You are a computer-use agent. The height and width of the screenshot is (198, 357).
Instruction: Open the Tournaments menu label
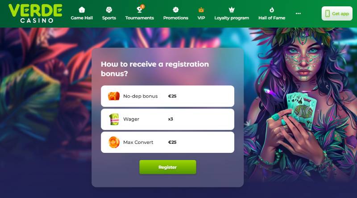[x=140, y=18]
